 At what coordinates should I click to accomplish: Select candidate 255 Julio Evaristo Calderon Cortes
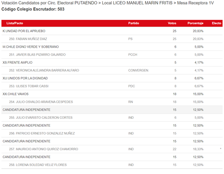point(112,117)
